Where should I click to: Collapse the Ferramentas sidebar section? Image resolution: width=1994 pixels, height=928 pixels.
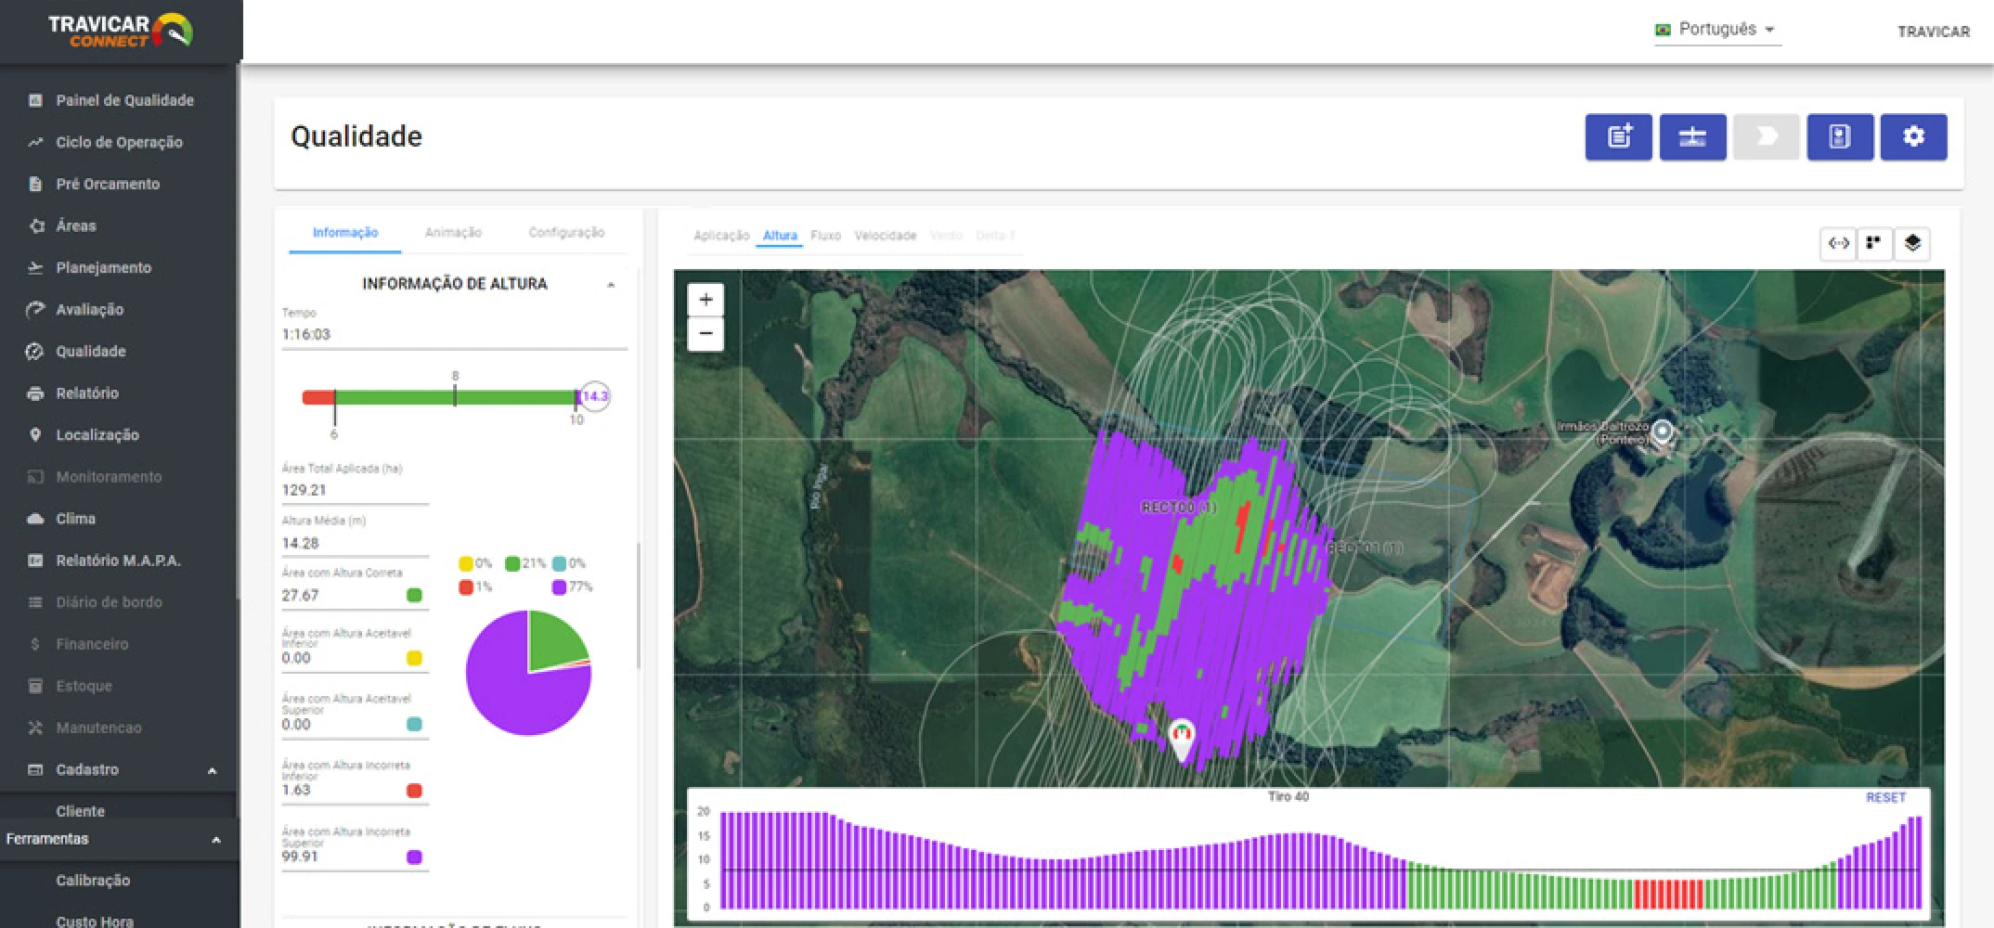coord(215,840)
